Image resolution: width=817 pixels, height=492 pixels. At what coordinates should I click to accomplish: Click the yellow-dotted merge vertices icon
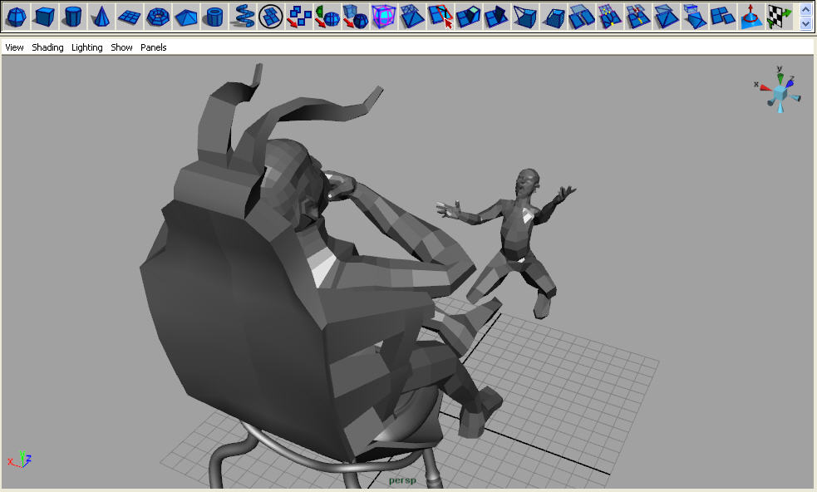pyautogui.click(x=610, y=17)
